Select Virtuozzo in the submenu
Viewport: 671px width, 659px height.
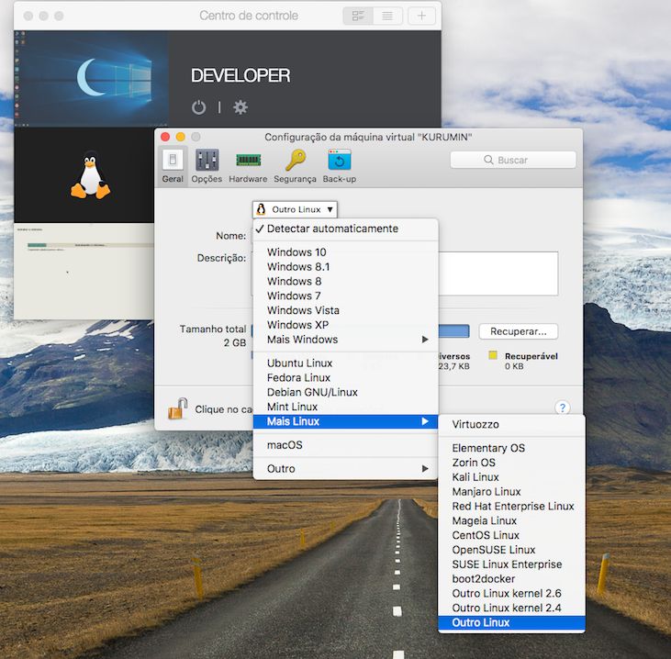(x=512, y=425)
